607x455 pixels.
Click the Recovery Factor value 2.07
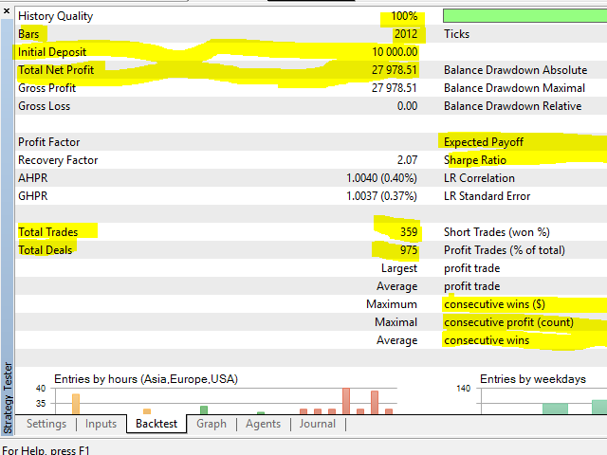coord(407,160)
